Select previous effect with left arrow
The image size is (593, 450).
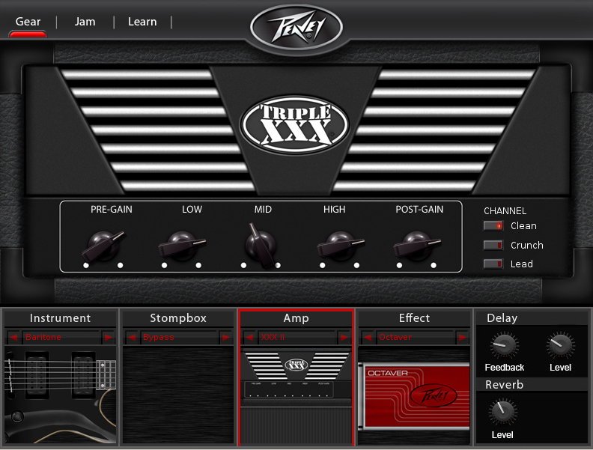pyautogui.click(x=367, y=337)
